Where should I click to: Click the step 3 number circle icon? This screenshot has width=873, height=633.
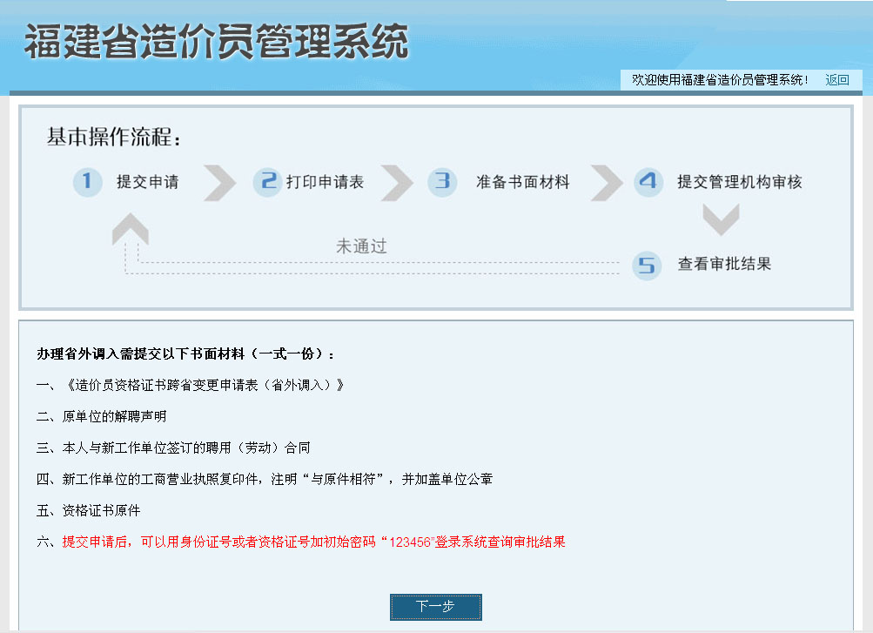click(x=442, y=182)
